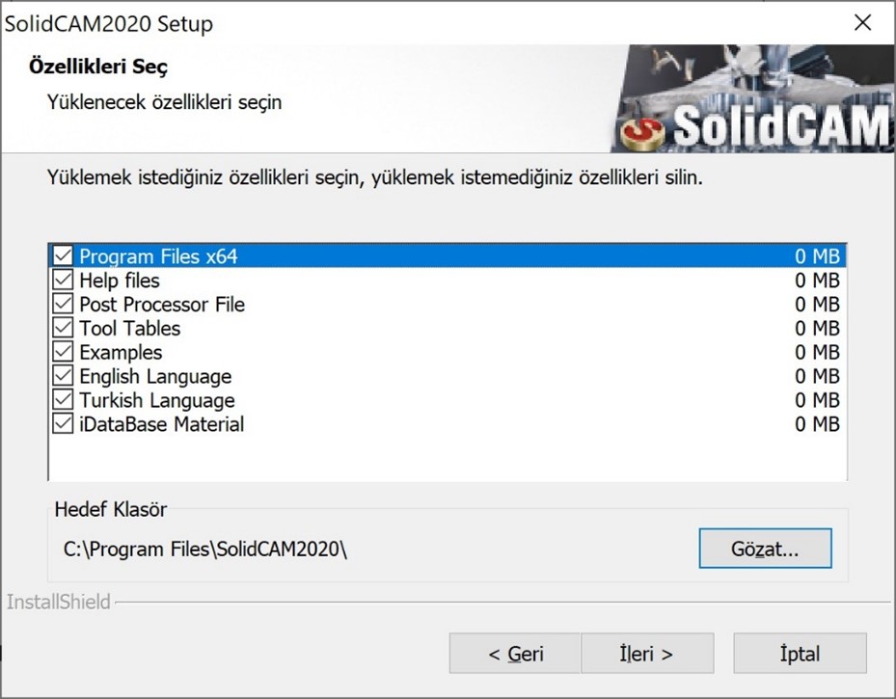Disable the Examples feature checkbox
896x699 pixels.
click(63, 352)
